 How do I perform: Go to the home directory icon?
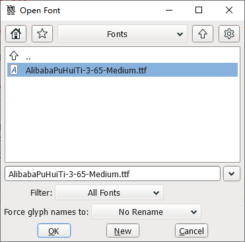(16, 34)
